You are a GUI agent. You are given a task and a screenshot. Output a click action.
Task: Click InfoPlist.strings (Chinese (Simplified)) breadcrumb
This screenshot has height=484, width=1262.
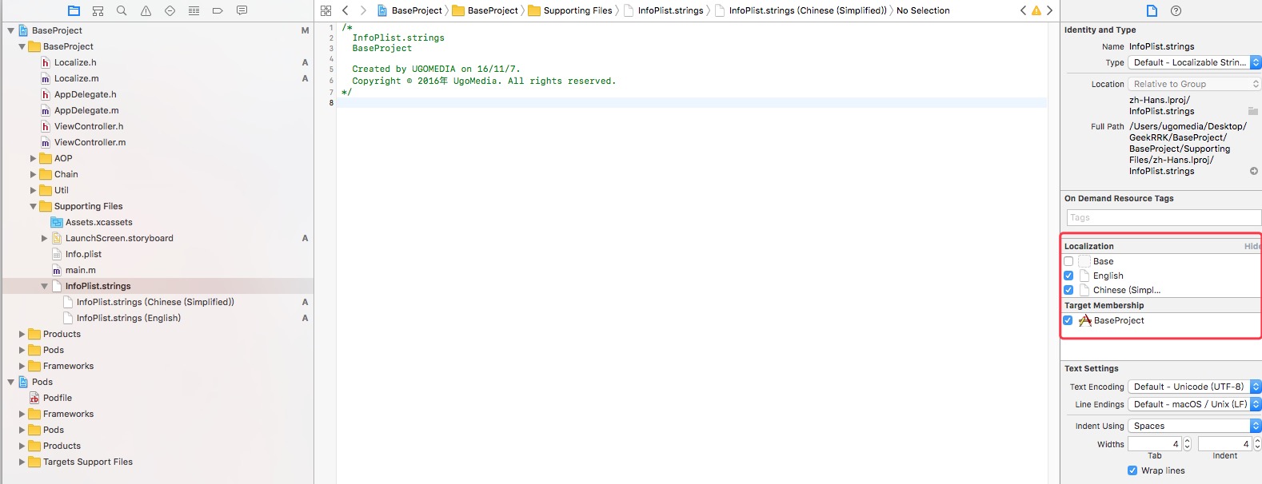coord(801,10)
